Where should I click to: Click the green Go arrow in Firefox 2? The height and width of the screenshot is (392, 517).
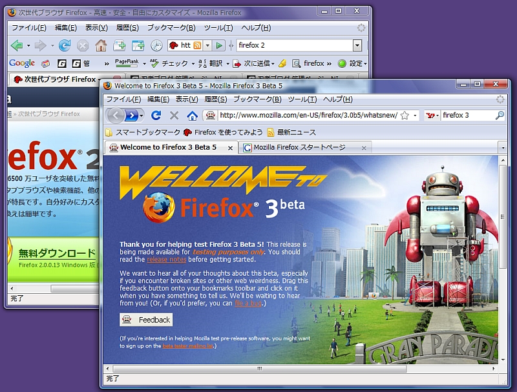pyautogui.click(x=219, y=45)
